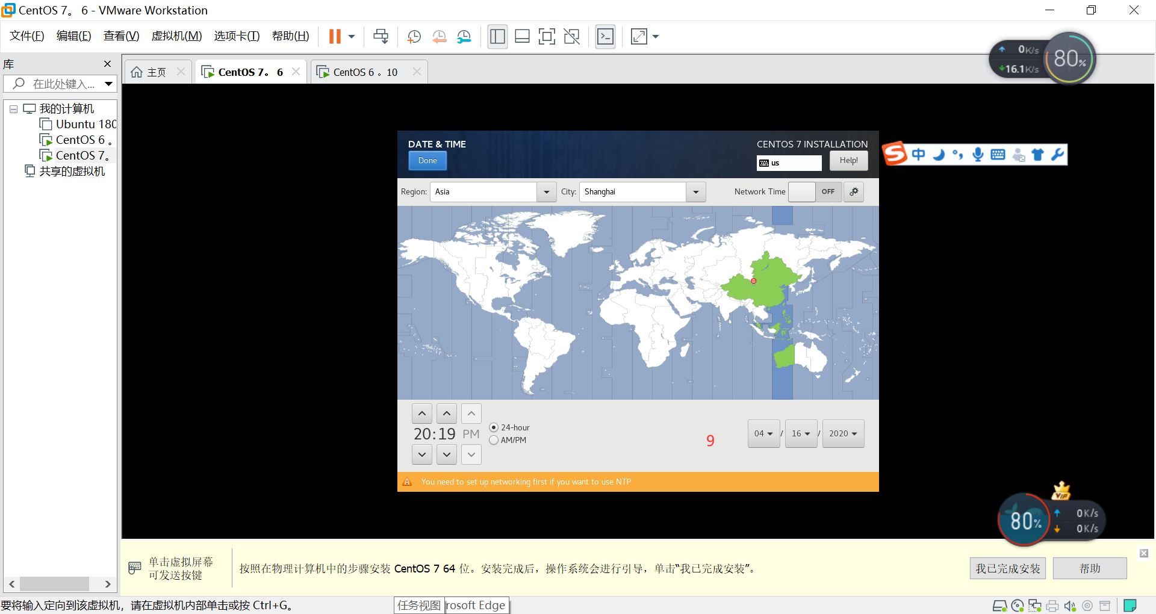Screen dimensions: 1156x614
Task: Open the year dropdown showing 2020
Action: [844, 433]
